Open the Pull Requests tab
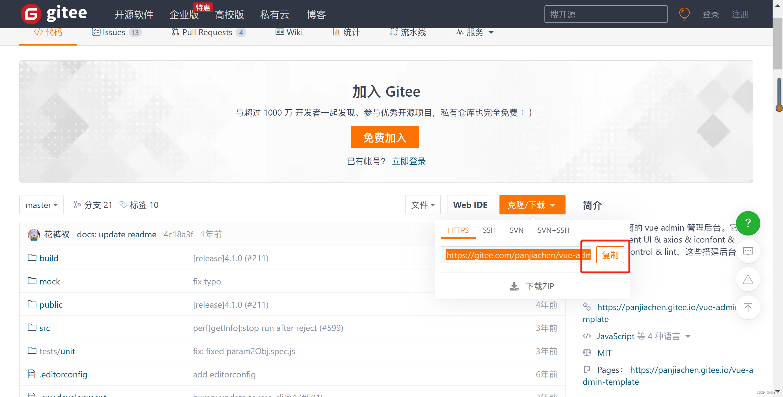The image size is (783, 397). (209, 32)
